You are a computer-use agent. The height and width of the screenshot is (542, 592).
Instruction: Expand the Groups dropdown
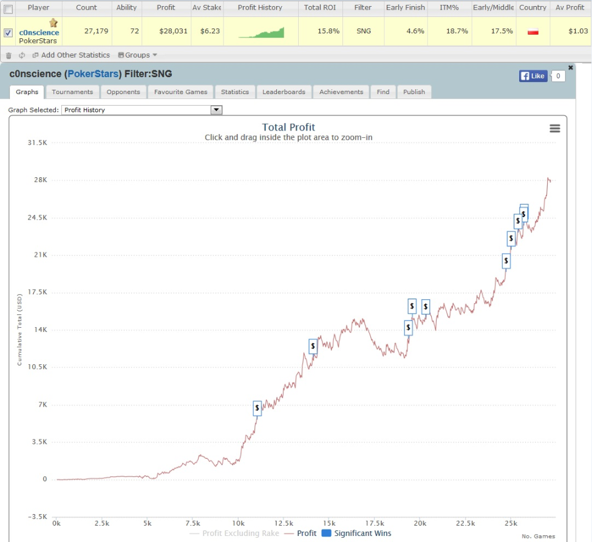point(137,55)
